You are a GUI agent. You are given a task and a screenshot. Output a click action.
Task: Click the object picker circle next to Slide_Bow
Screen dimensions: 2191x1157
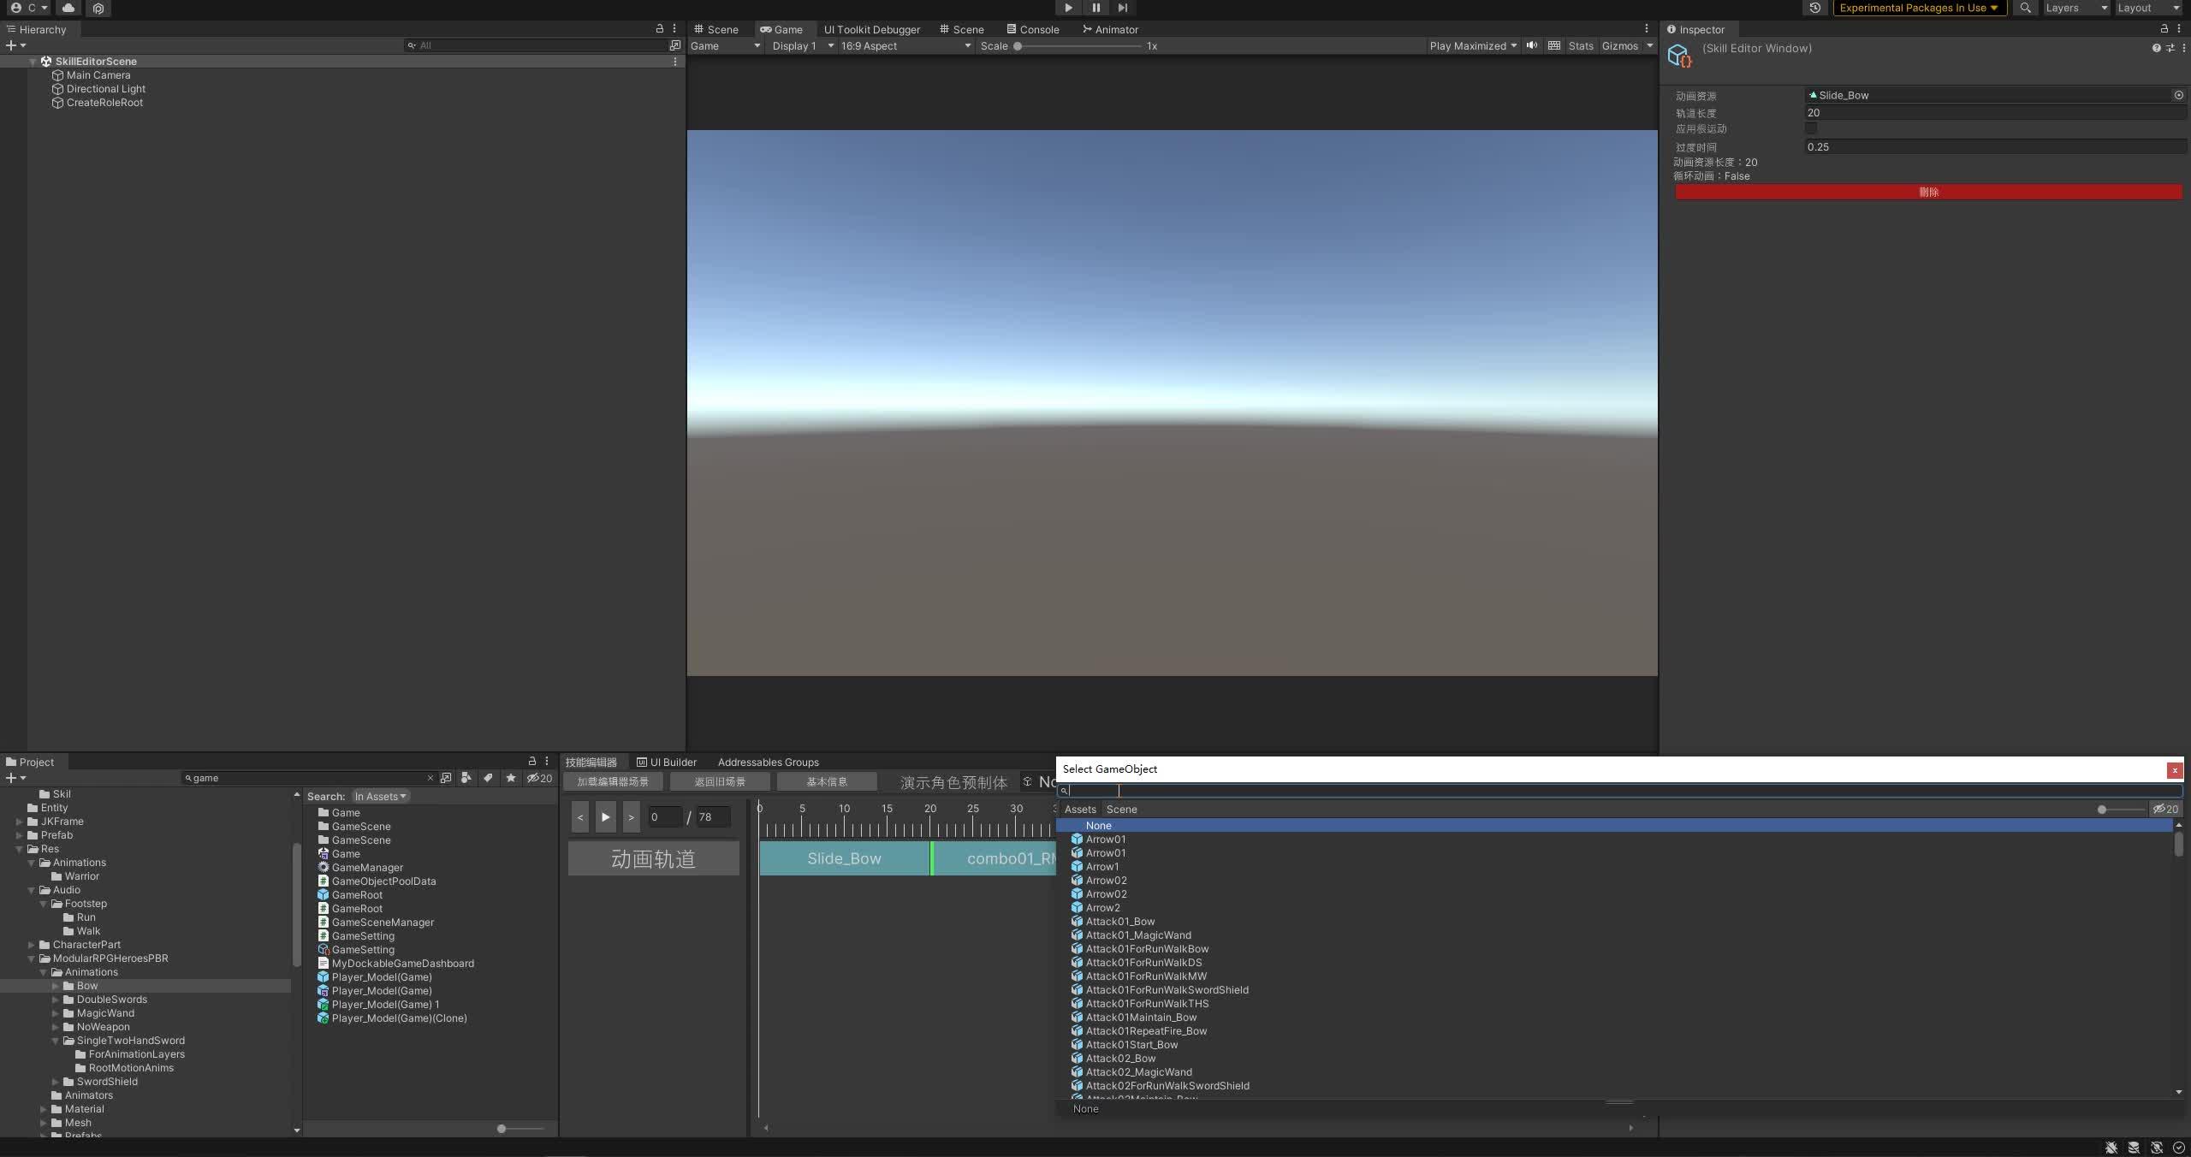tap(2178, 96)
